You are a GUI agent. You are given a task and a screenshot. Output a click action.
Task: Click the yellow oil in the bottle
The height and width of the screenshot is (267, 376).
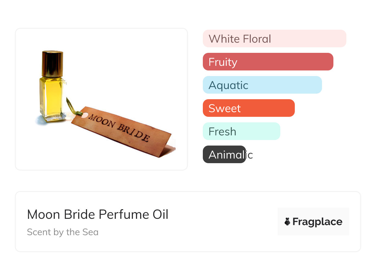[x=52, y=96]
